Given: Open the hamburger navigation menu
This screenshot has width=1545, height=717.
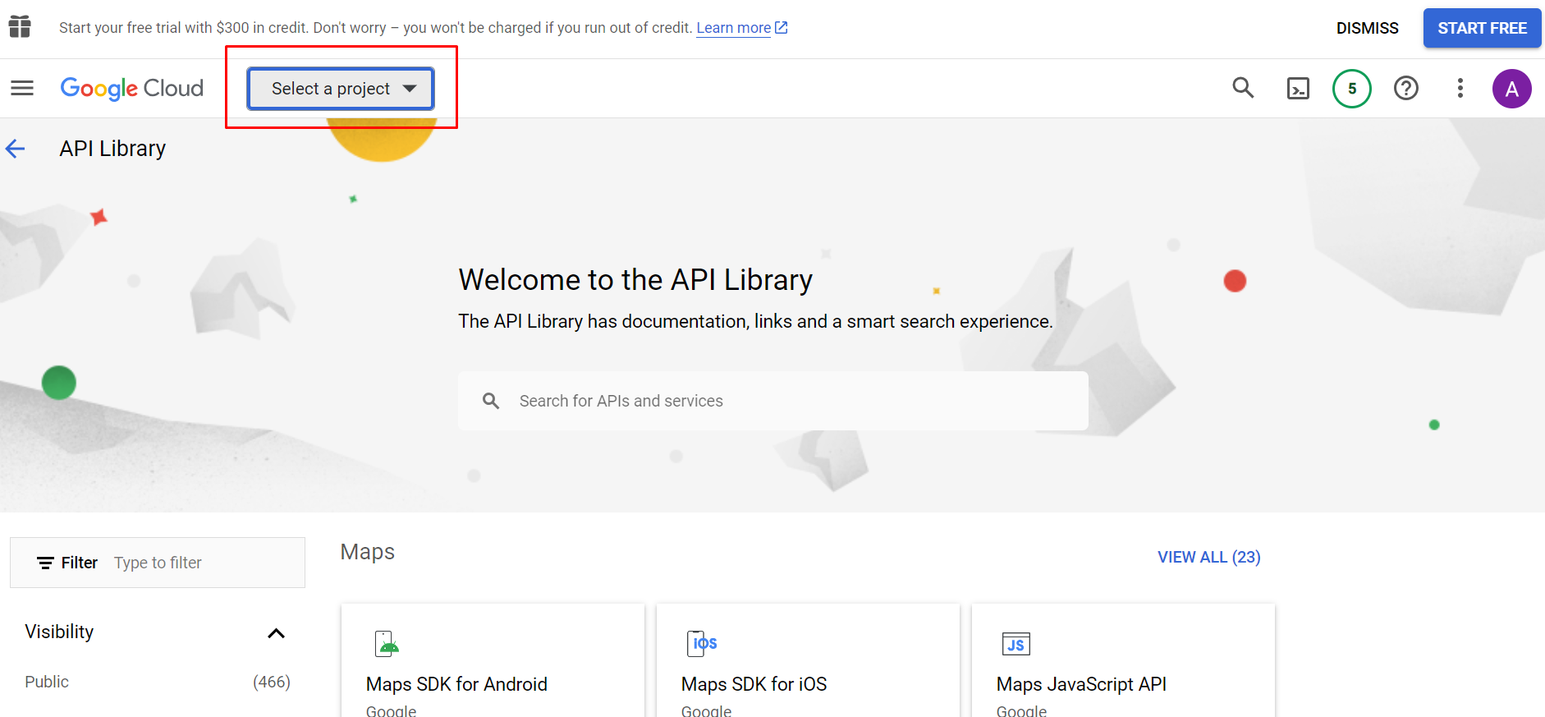Looking at the screenshot, I should (22, 88).
